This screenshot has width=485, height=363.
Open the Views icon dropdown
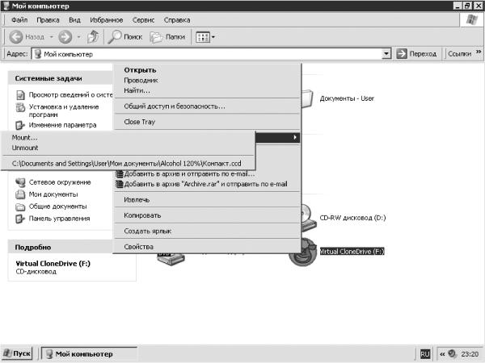[205, 37]
